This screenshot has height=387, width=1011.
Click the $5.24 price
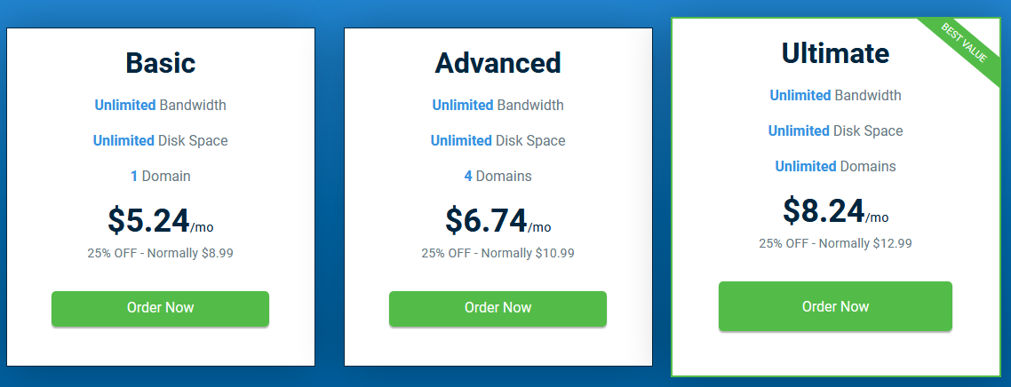pos(149,220)
